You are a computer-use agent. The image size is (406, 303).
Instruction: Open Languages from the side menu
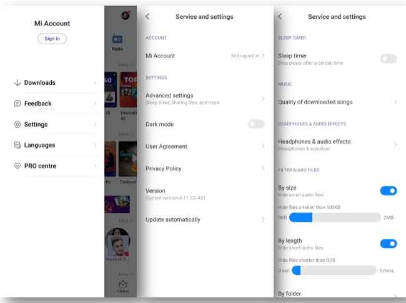[x=55, y=145]
